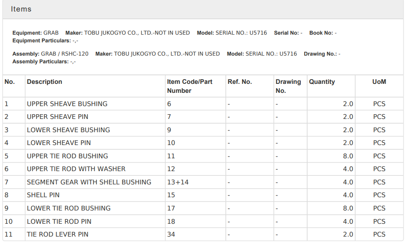Click the Drawing No. column header
410x246 pixels.
click(288, 86)
